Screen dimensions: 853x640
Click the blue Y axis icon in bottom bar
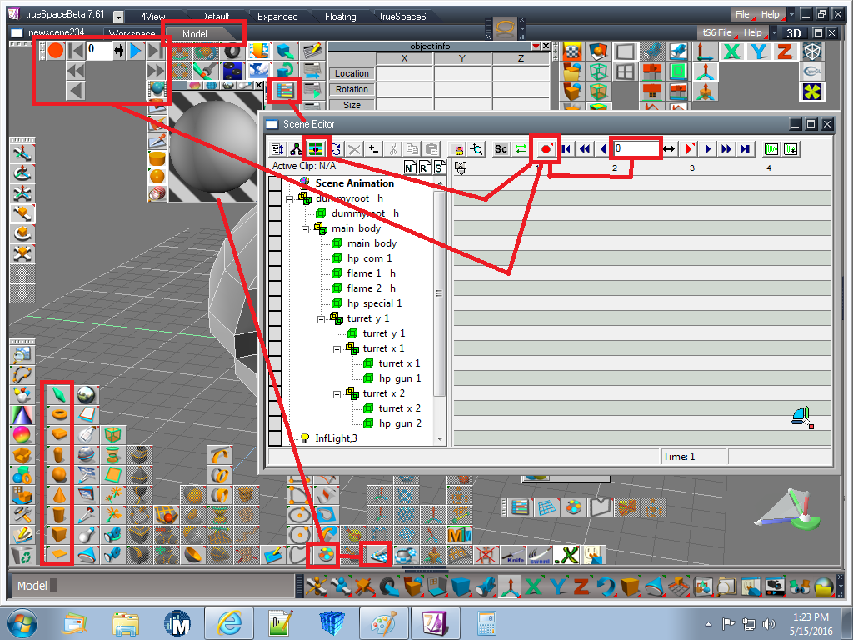click(x=557, y=587)
